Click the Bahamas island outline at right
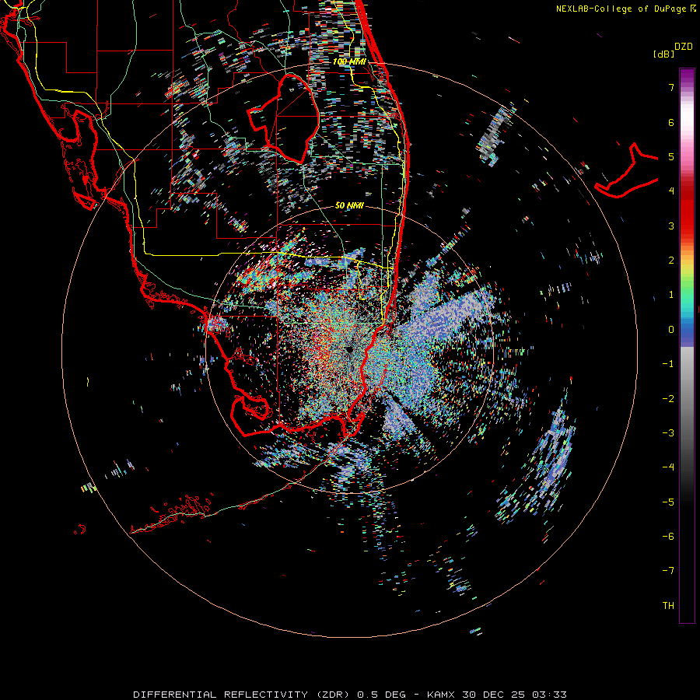This screenshot has height=700, width=700. tap(626, 171)
